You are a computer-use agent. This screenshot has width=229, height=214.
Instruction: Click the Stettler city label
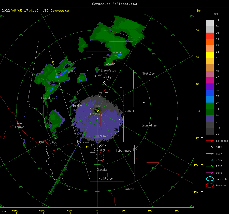[148, 74]
